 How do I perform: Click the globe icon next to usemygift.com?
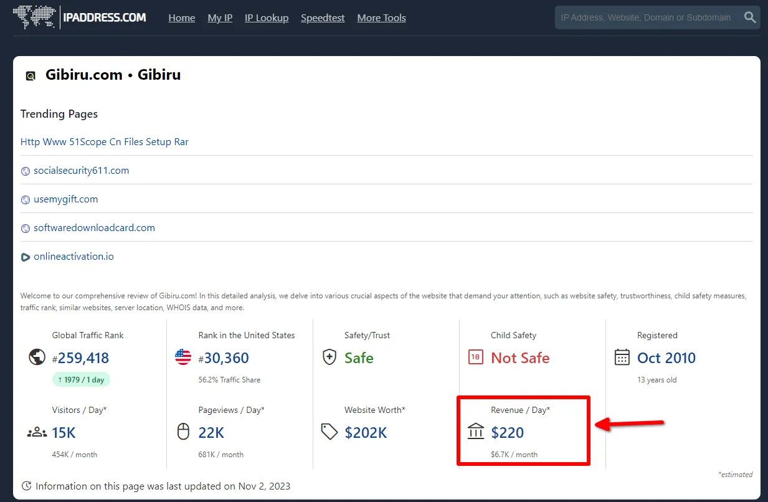(26, 200)
